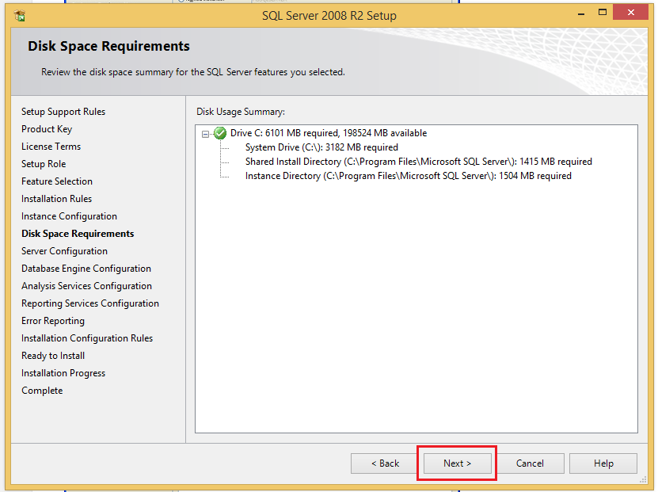658x492 pixels.
Task: Click the Back button
Action: click(x=383, y=463)
